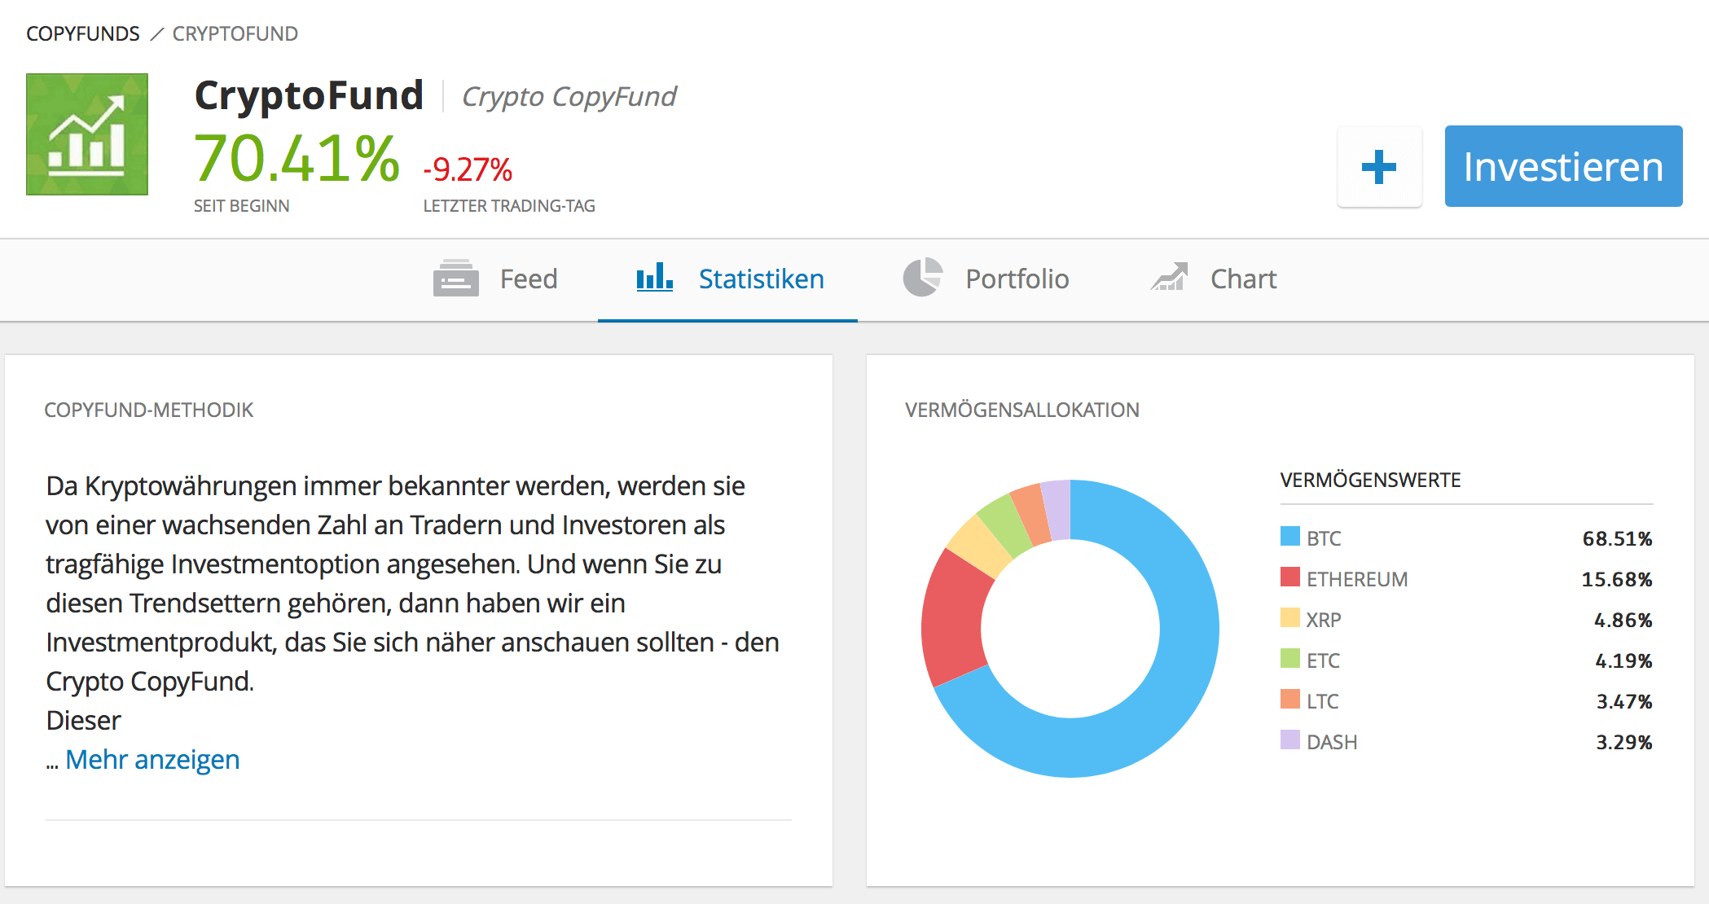Click the VERMÖGENSWERTE legend header

tap(1371, 480)
